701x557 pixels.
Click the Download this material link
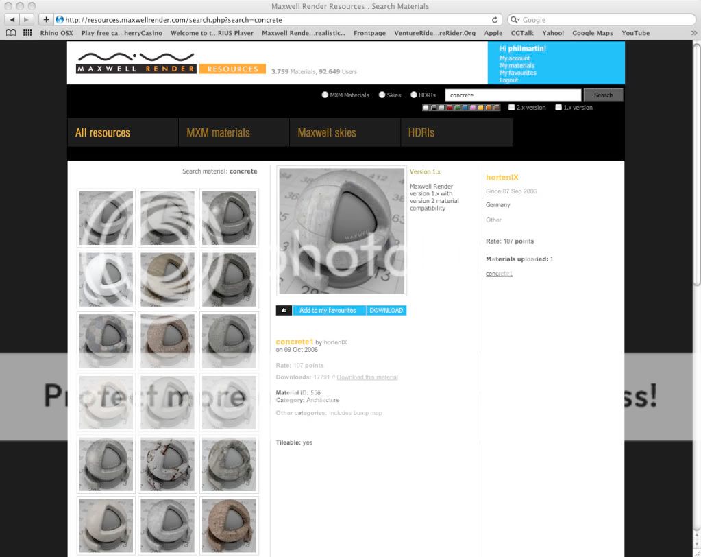(367, 377)
